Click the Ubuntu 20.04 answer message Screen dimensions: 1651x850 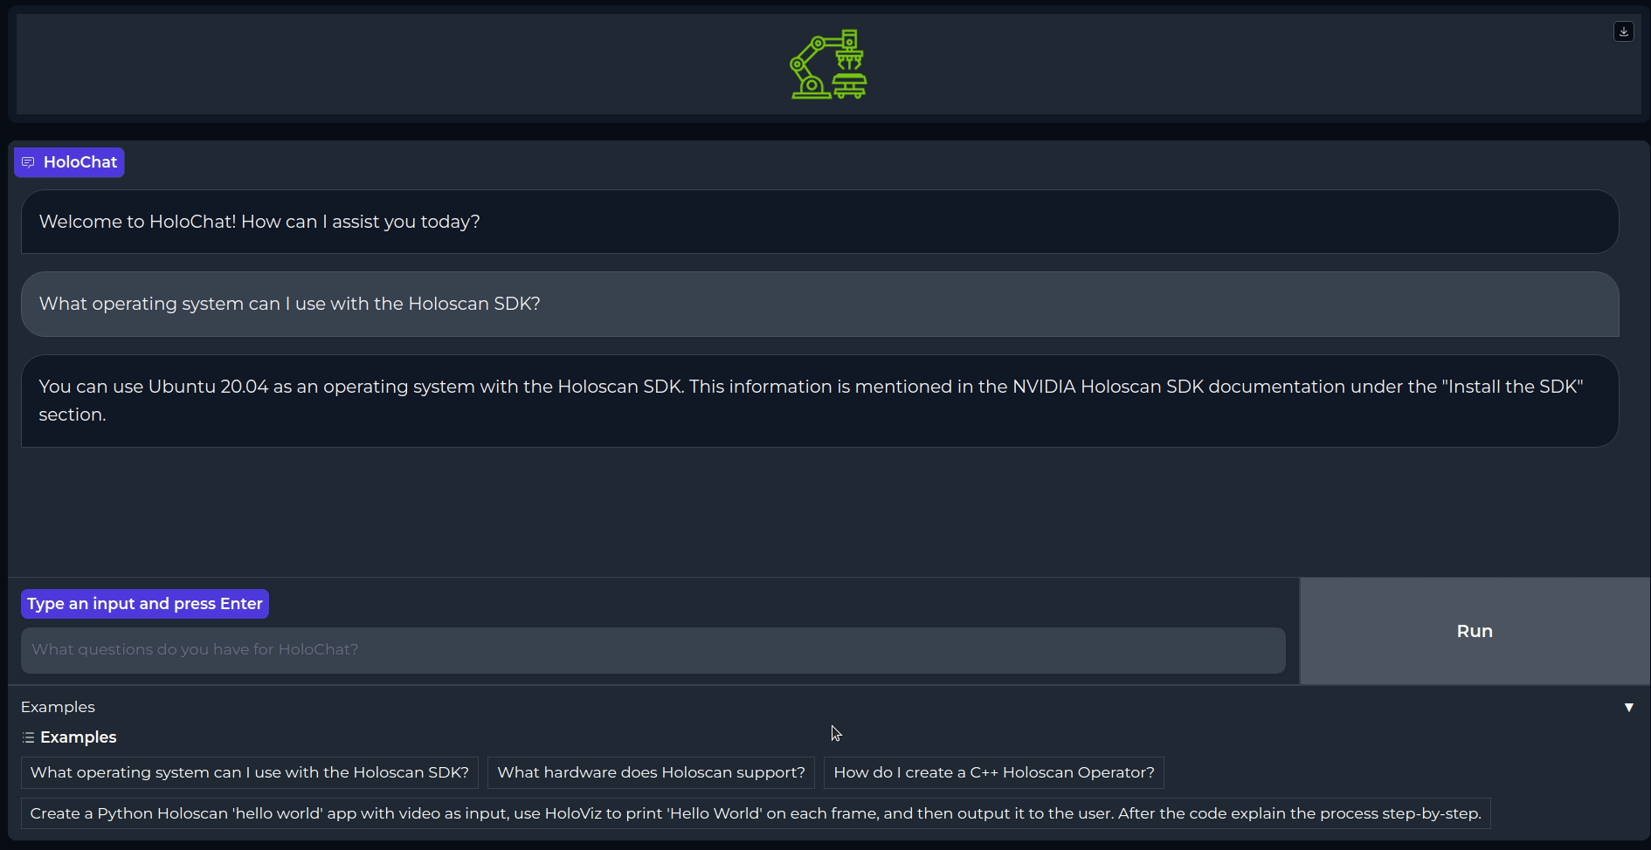[819, 401]
